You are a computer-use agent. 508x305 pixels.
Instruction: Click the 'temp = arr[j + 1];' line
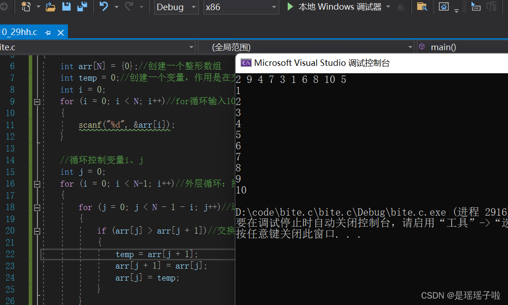click(157, 254)
